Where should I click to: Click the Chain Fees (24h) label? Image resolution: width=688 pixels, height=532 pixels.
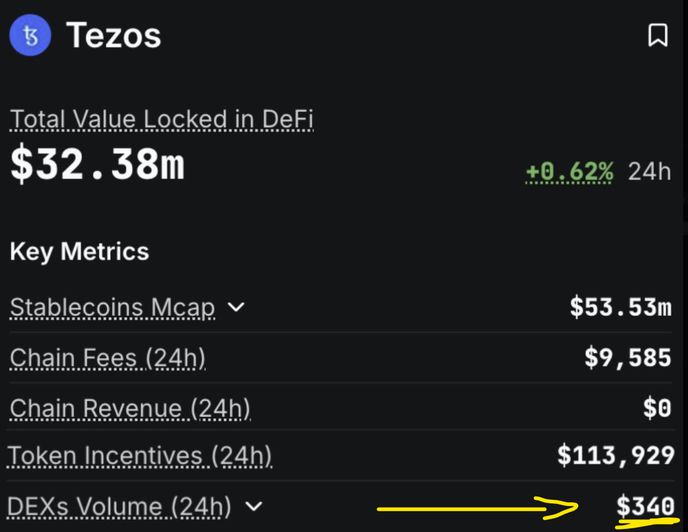[108, 358]
